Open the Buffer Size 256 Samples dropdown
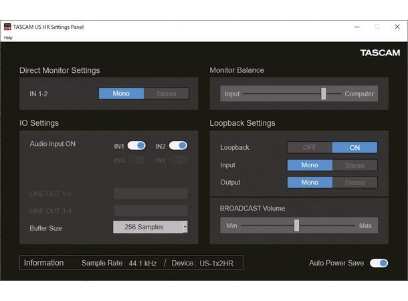 150,227
